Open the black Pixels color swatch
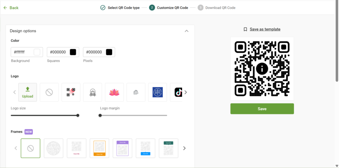Viewport: 339px width, 168px height. click(109, 52)
